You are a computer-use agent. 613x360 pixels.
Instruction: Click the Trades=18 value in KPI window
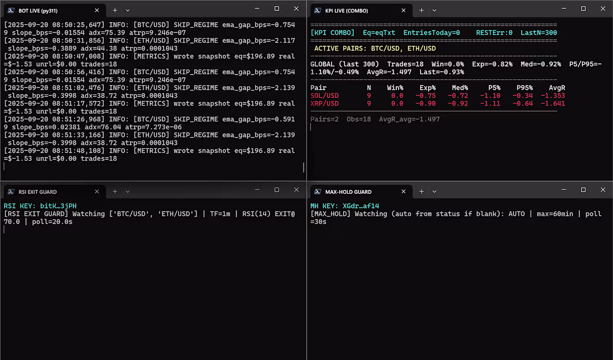point(405,64)
